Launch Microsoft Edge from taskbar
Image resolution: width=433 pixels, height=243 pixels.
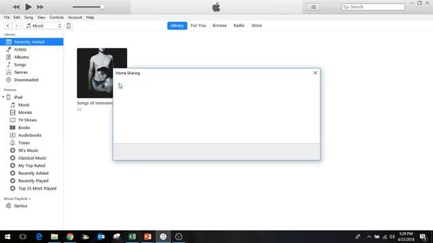coord(39,237)
